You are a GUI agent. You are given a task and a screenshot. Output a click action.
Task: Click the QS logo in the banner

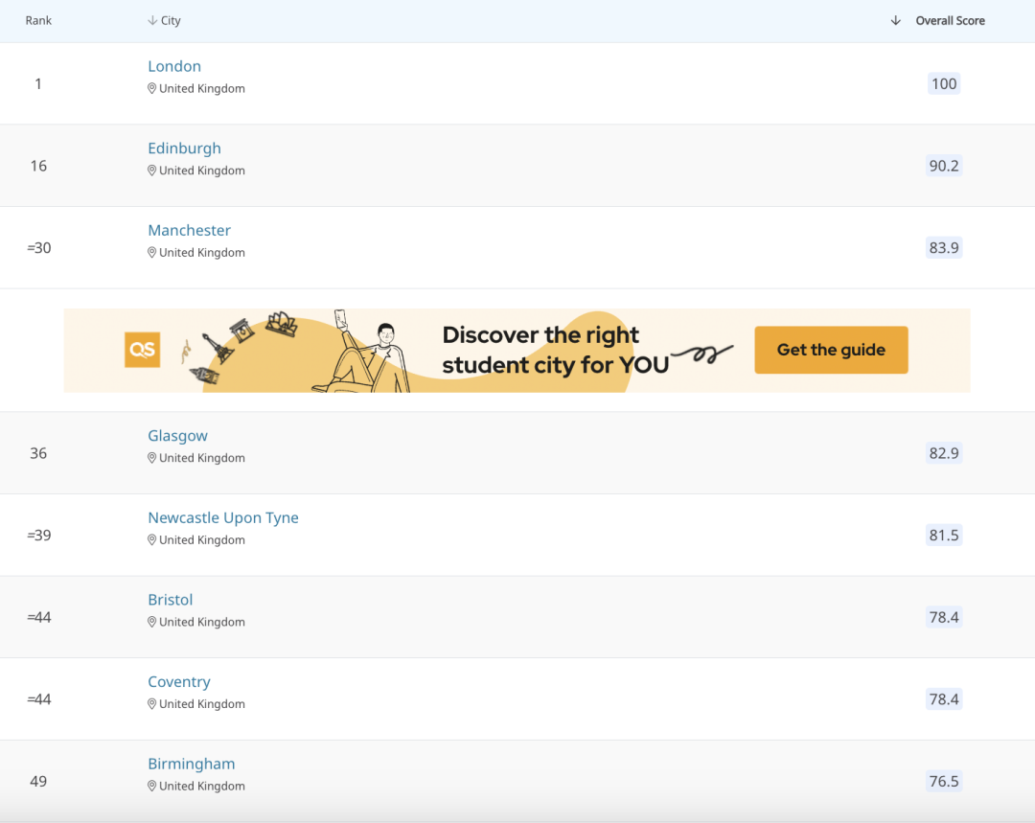click(x=143, y=350)
